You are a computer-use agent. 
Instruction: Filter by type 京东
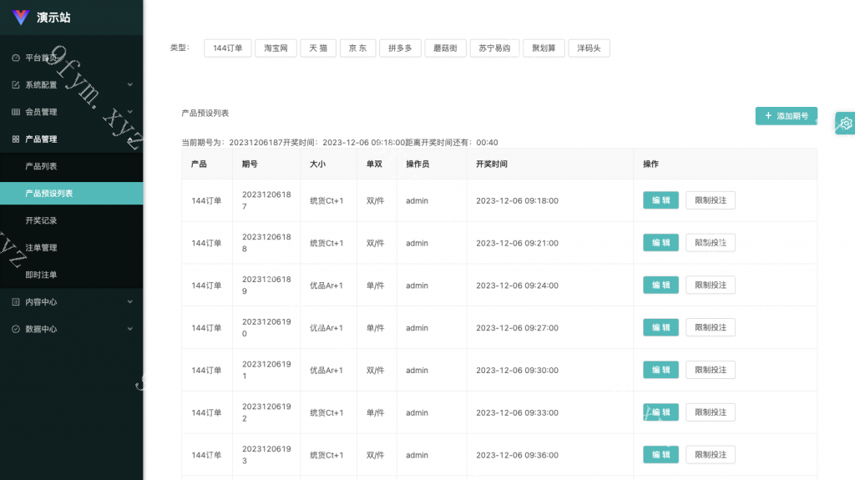[x=357, y=48]
